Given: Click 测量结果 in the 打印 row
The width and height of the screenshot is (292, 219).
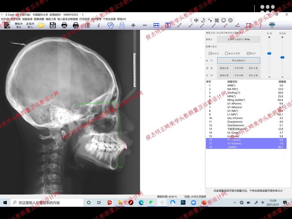Looking at the screenshot, I should coord(224,75).
